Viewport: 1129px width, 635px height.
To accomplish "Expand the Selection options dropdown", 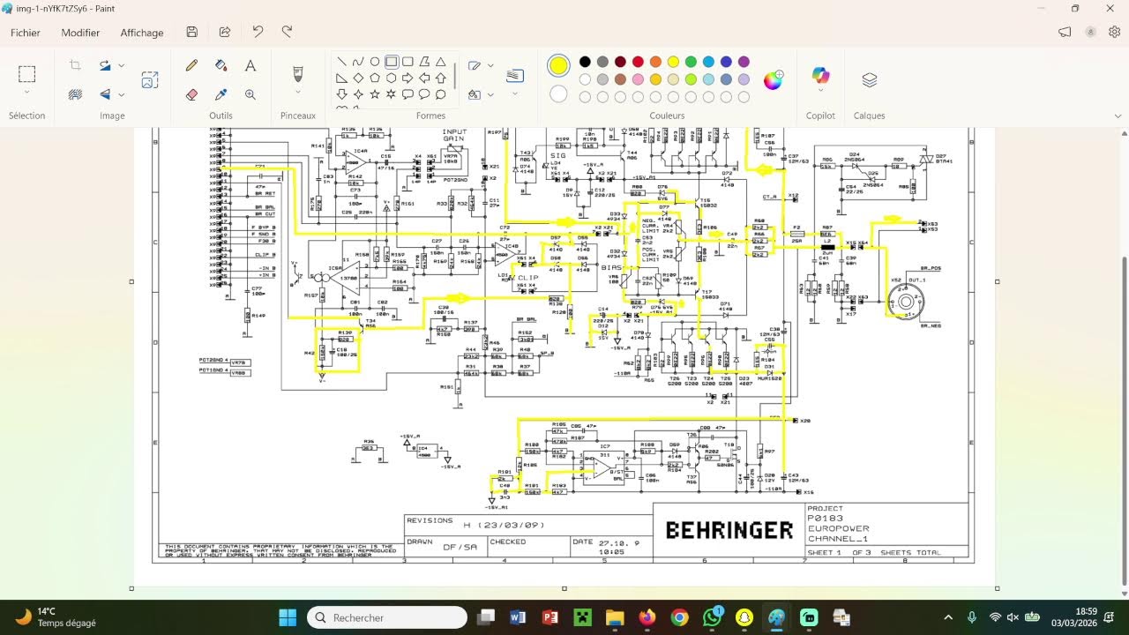I will (26, 93).
